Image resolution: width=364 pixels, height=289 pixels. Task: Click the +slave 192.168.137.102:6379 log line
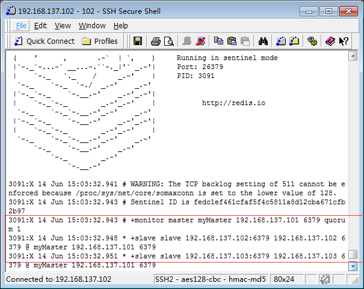(x=177, y=243)
